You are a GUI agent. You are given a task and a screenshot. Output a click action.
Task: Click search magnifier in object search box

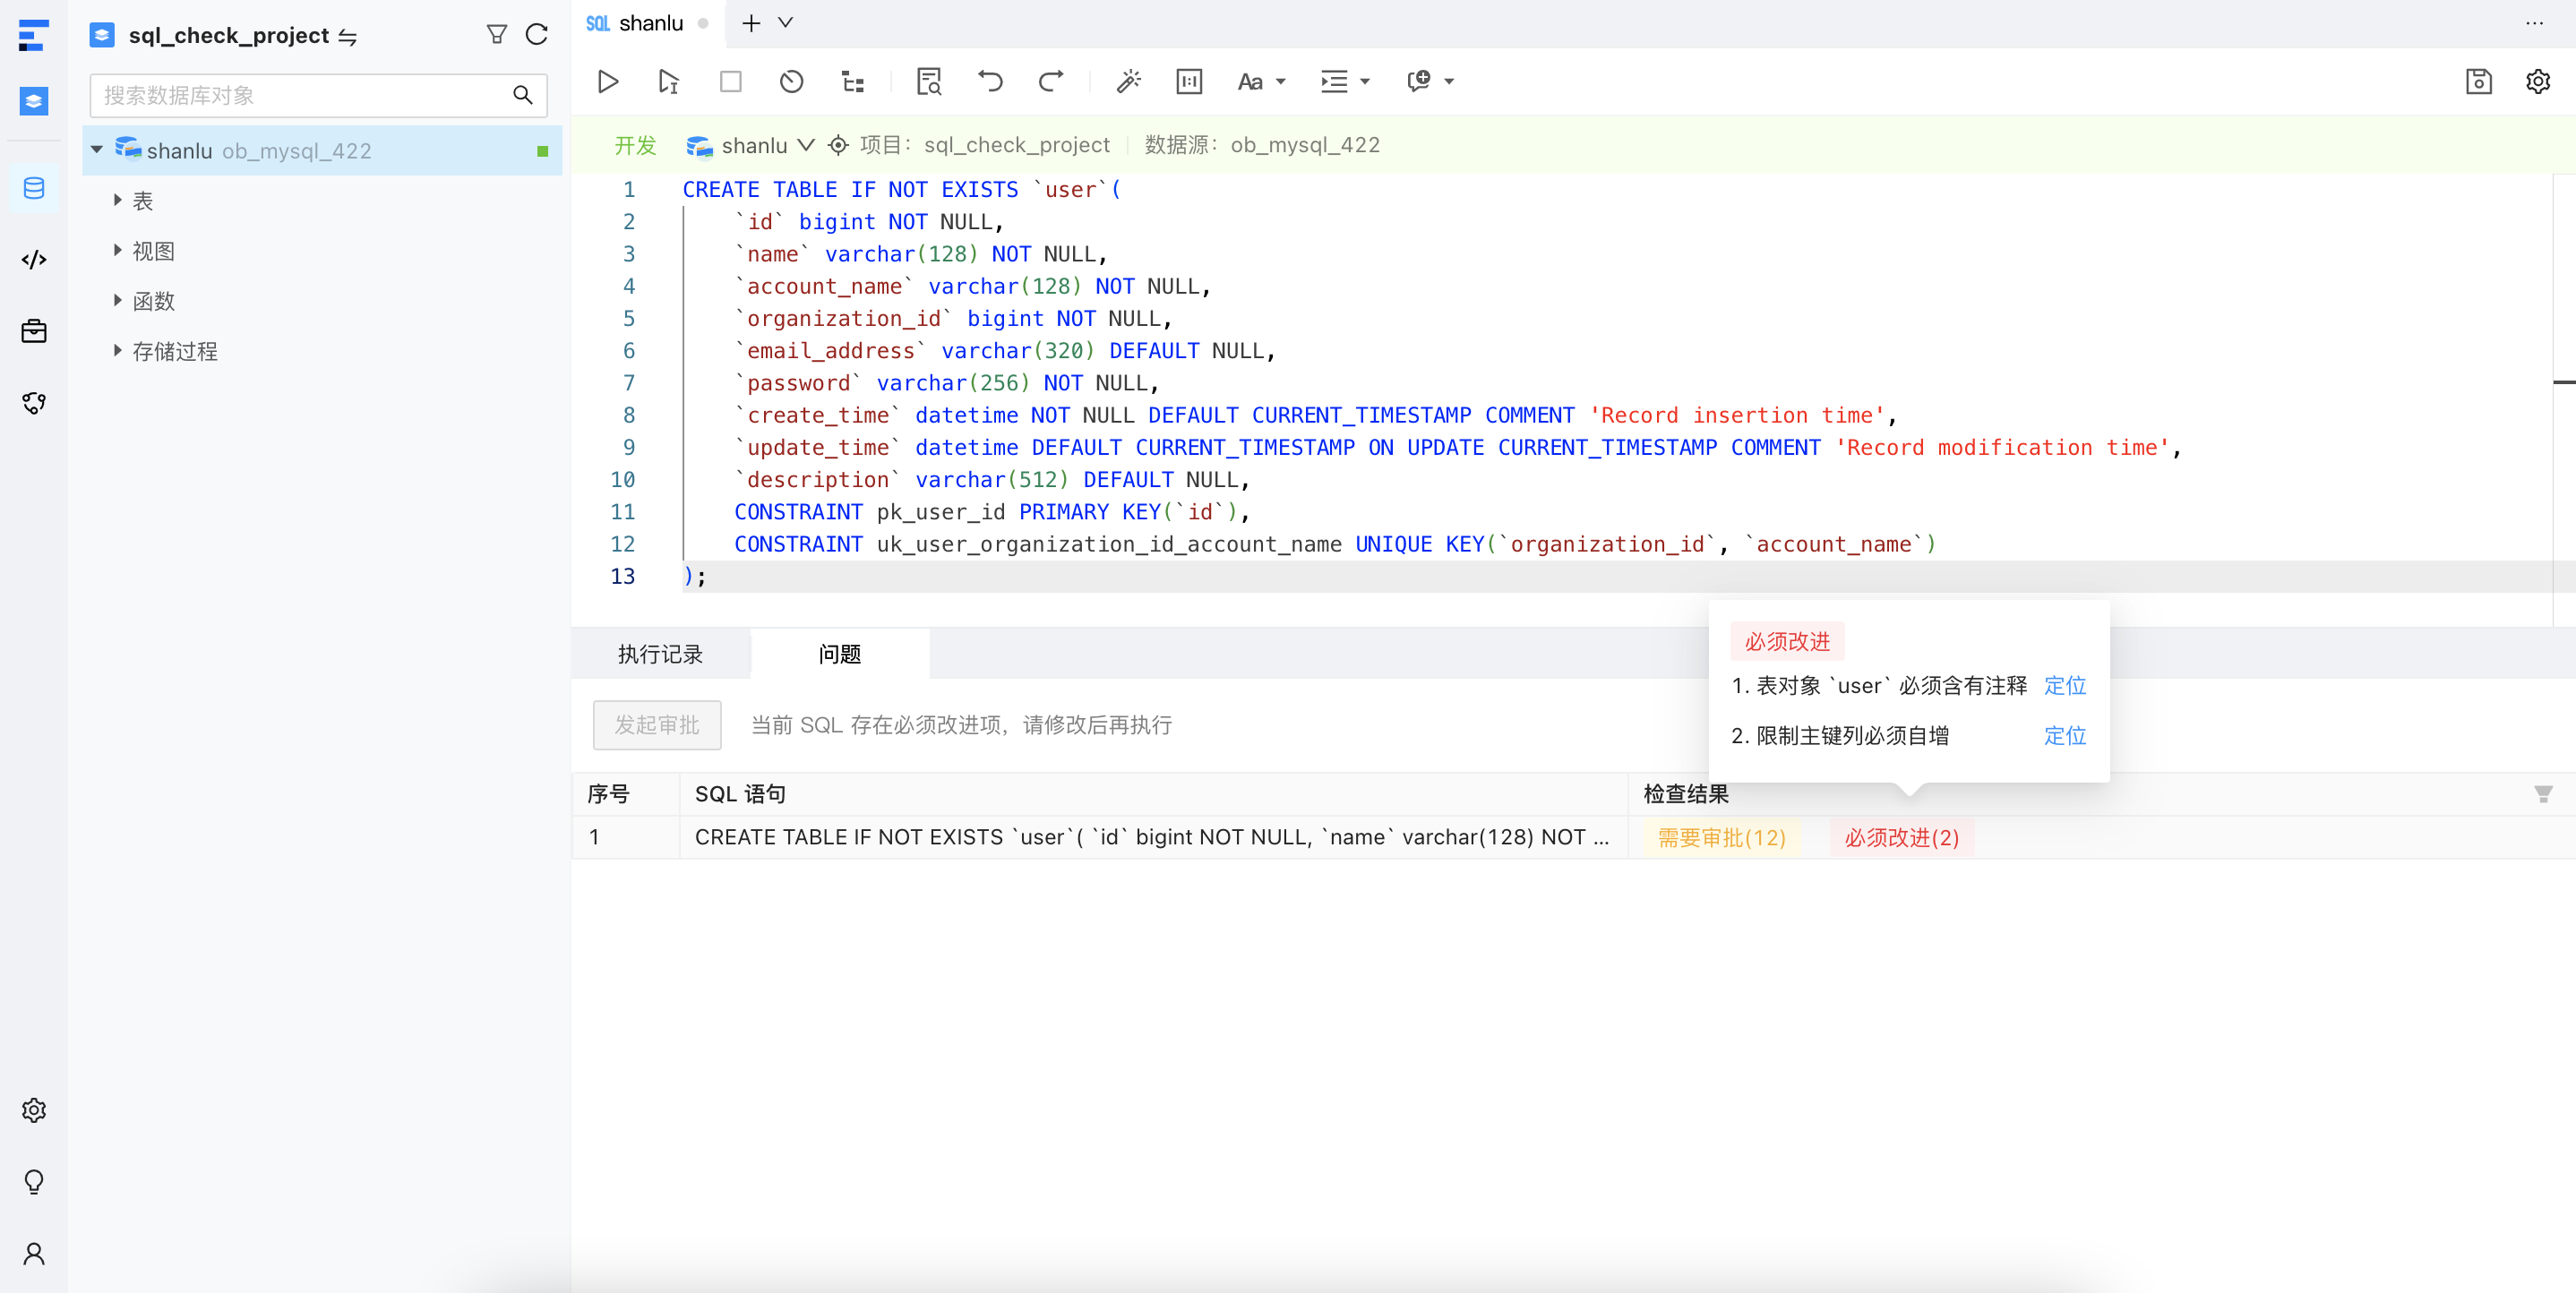tap(522, 95)
